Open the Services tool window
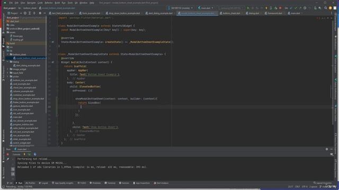This screenshot has width=339, height=190. click(124, 183)
